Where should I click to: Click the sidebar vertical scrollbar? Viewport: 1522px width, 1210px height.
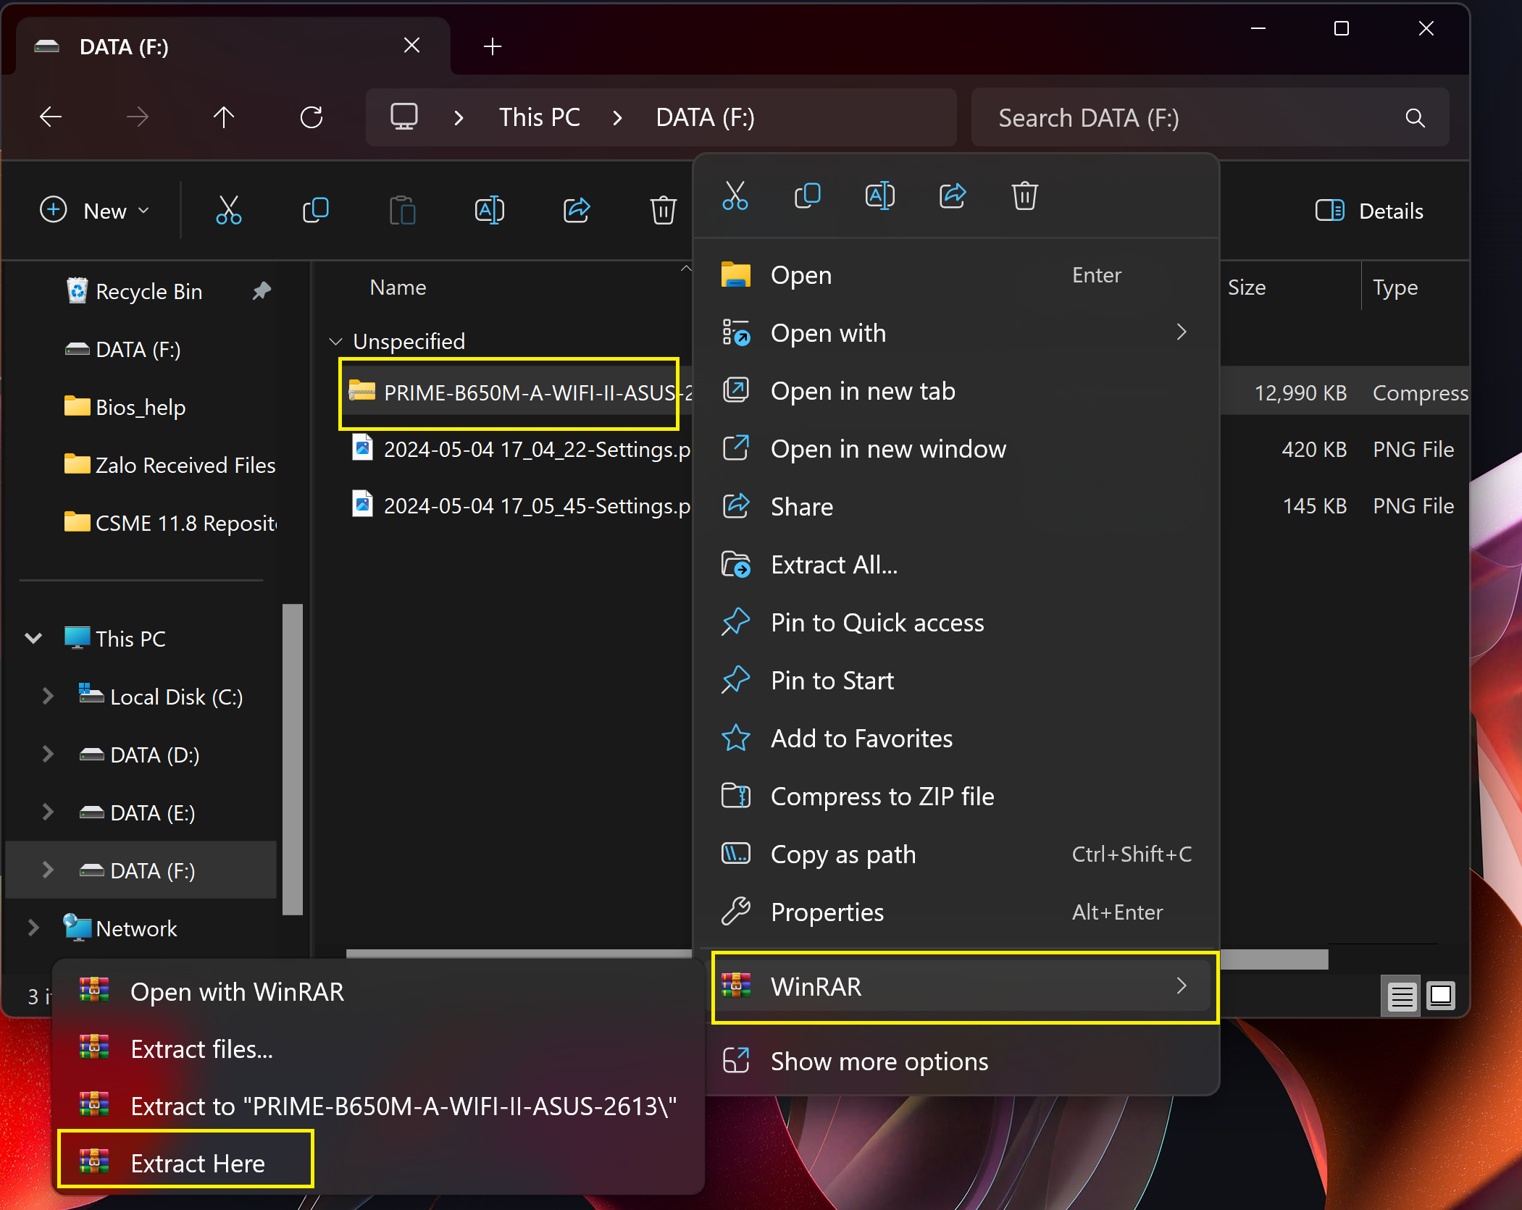[x=292, y=758]
